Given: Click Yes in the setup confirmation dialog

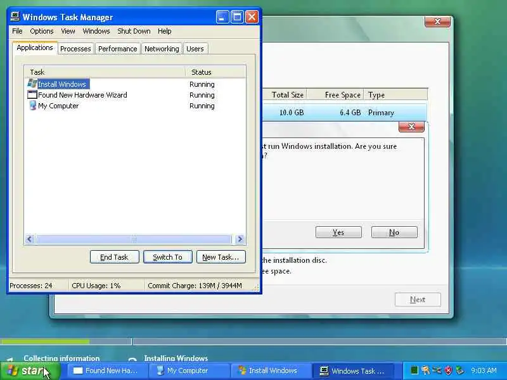Looking at the screenshot, I should tap(338, 232).
